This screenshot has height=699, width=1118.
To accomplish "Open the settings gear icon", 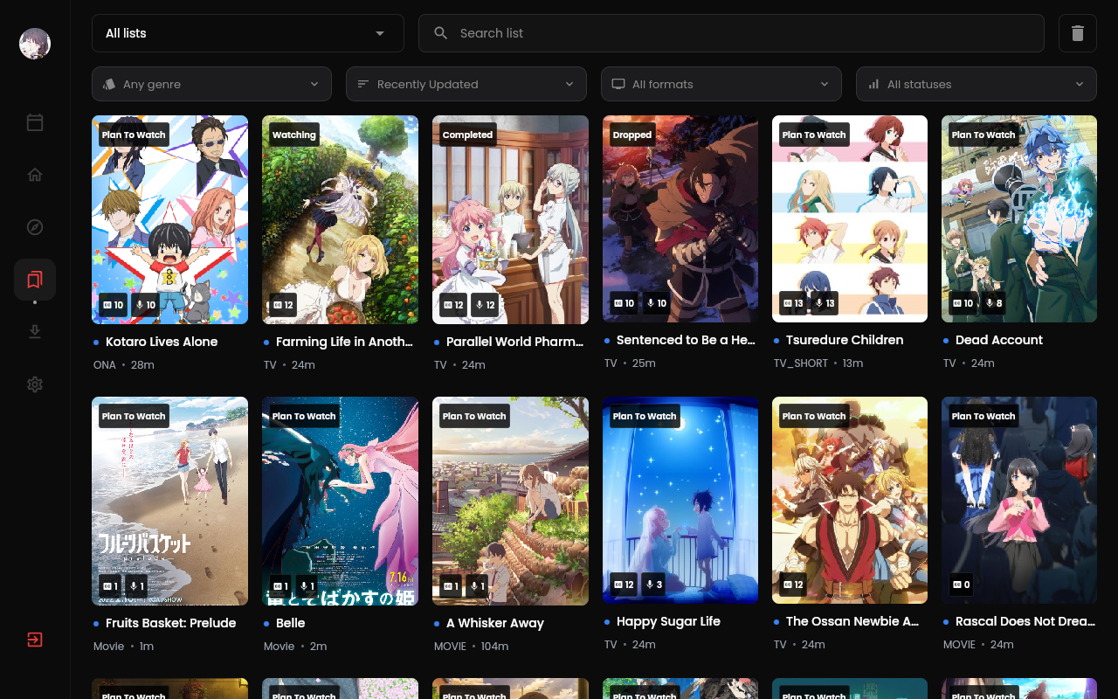I will [35, 384].
